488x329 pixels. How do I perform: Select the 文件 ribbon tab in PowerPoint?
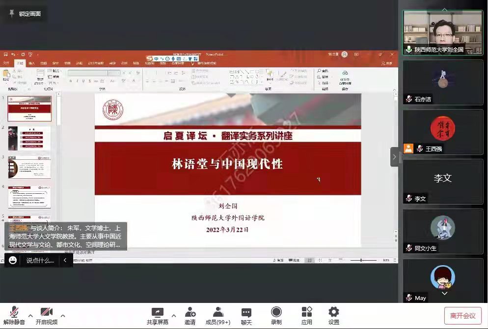pyautogui.click(x=6, y=63)
